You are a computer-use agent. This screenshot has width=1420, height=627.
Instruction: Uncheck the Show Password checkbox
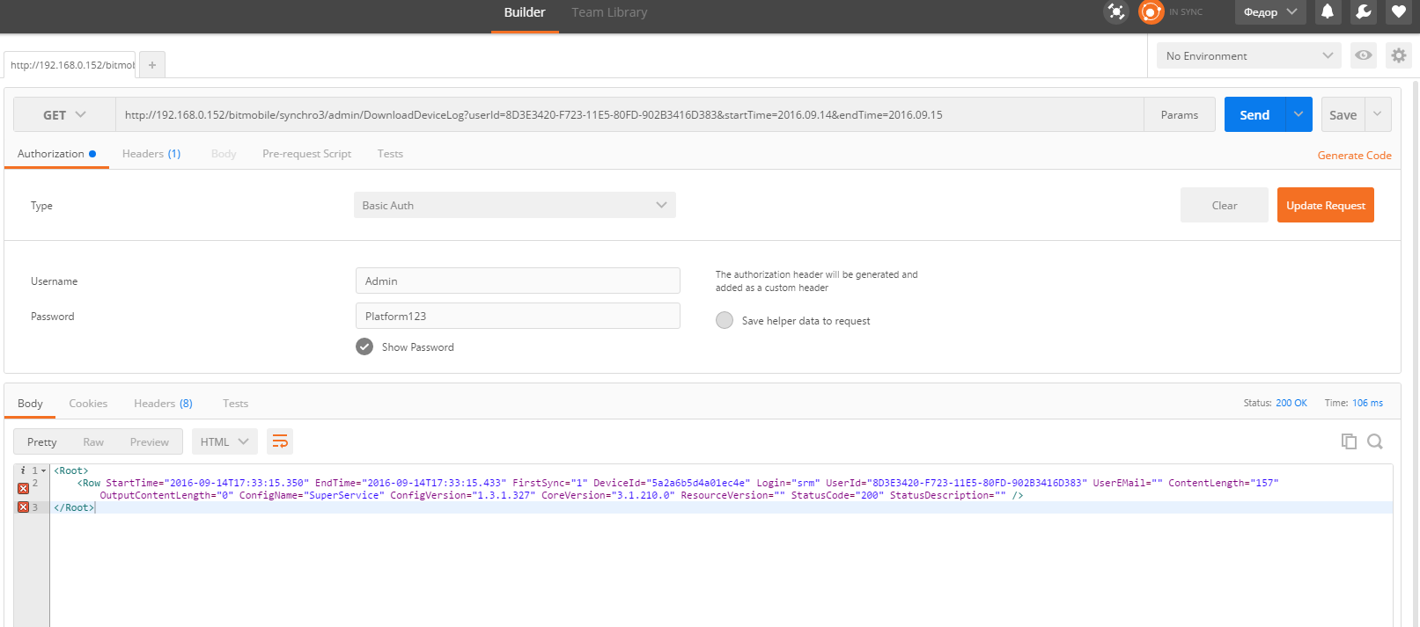pos(364,346)
